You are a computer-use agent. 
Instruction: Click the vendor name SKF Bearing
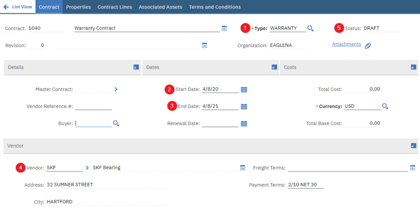(x=107, y=168)
